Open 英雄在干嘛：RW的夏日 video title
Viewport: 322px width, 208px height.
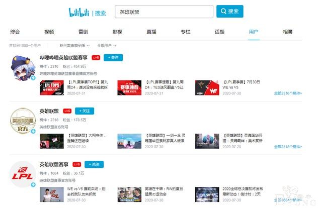coord(164,191)
